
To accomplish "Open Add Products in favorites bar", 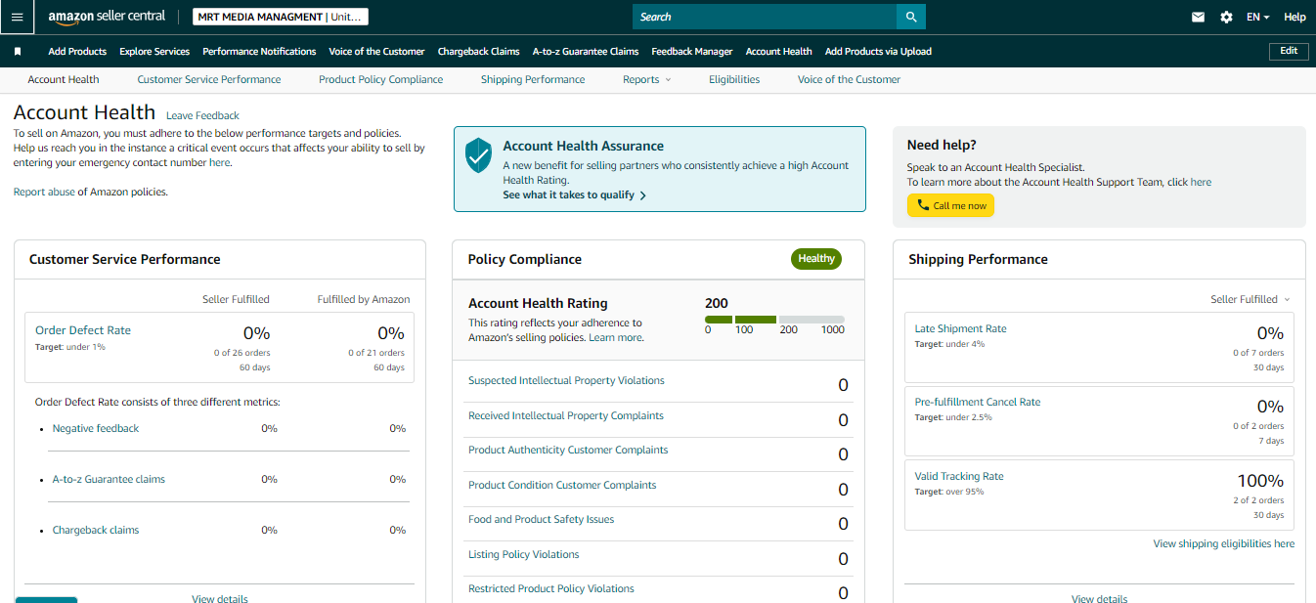I will (x=77, y=51).
